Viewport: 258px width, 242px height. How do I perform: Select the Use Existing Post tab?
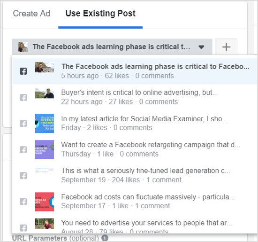(x=100, y=13)
